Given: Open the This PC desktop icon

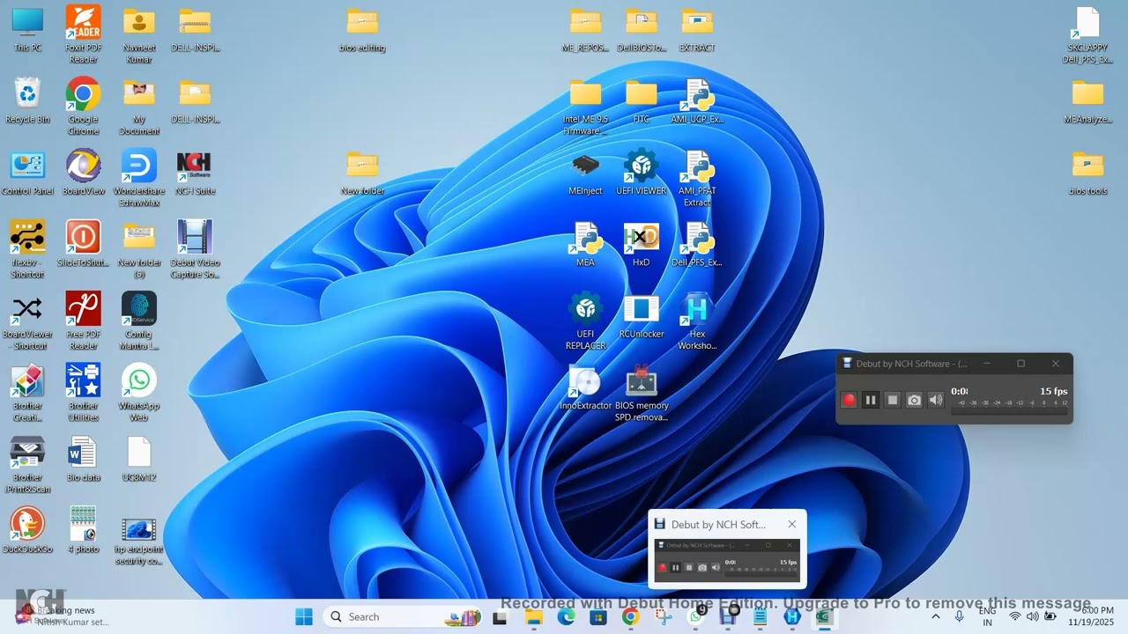Looking at the screenshot, I should pyautogui.click(x=27, y=29).
